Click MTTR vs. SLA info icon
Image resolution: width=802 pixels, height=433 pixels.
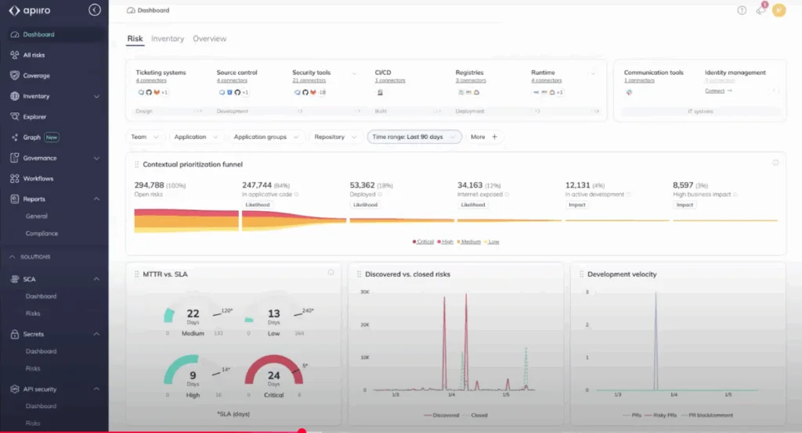tap(331, 273)
